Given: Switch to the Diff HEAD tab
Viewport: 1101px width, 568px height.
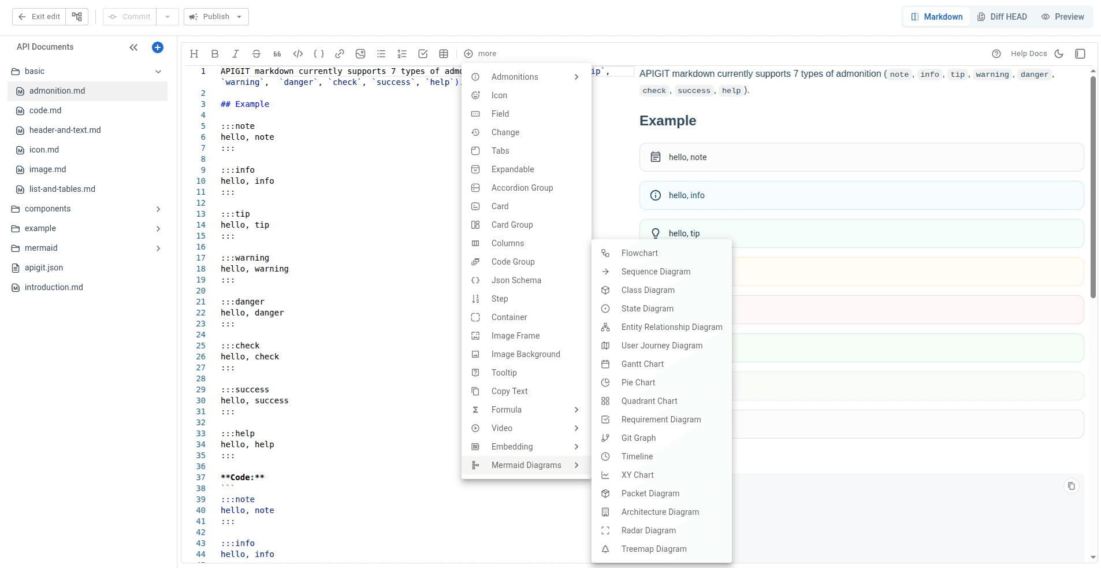Looking at the screenshot, I should [1002, 17].
